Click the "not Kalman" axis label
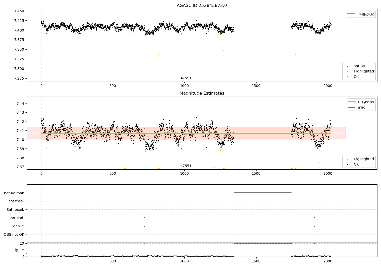 pos(14,193)
